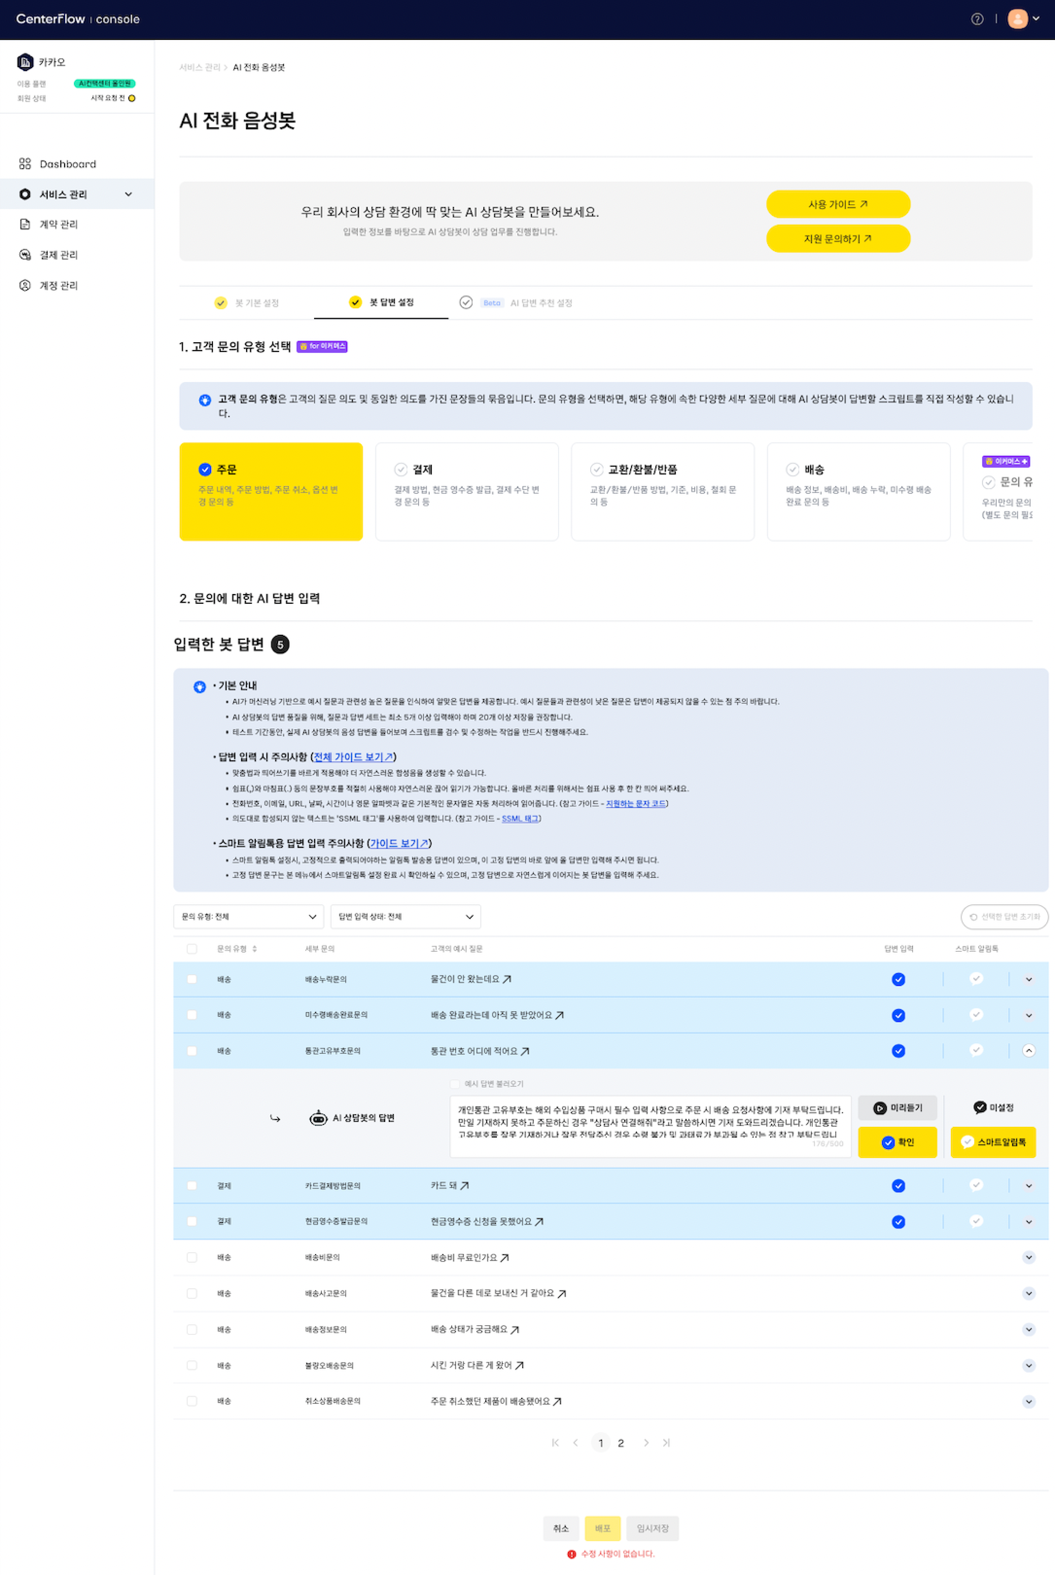Click the 사용 가이드 yellow button

point(838,204)
